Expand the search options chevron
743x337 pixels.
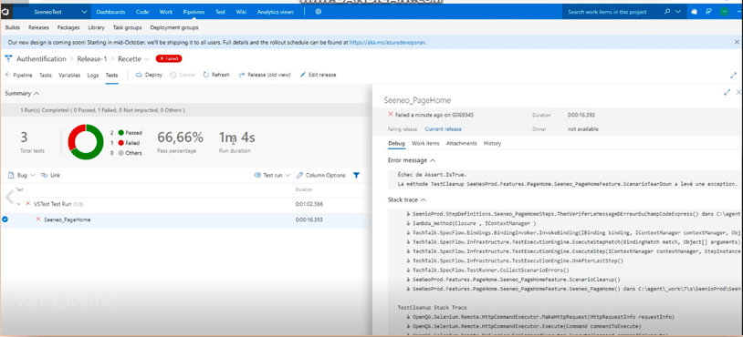coord(678,12)
